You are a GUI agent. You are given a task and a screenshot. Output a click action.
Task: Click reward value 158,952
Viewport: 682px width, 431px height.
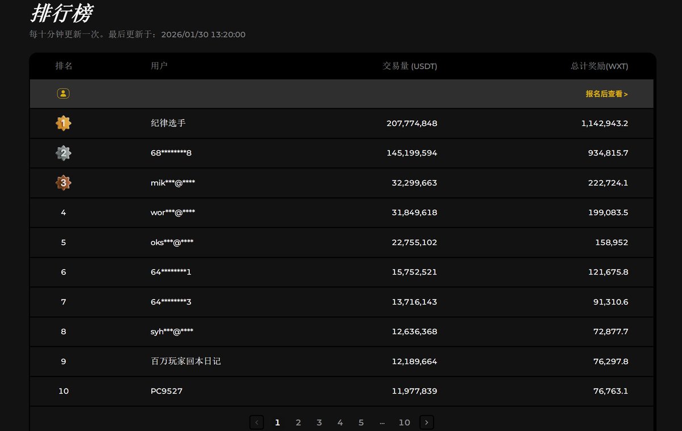(613, 242)
